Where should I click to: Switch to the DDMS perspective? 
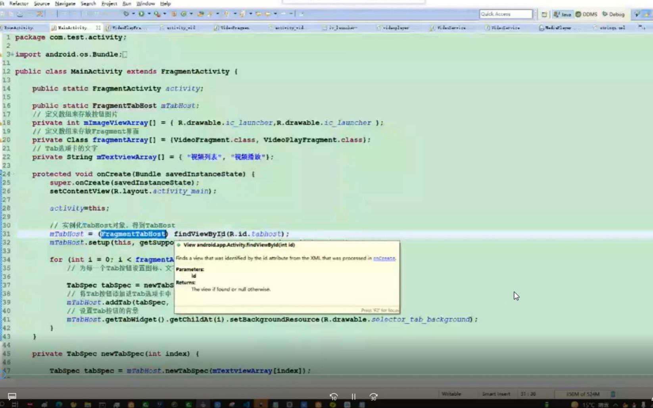click(586, 14)
